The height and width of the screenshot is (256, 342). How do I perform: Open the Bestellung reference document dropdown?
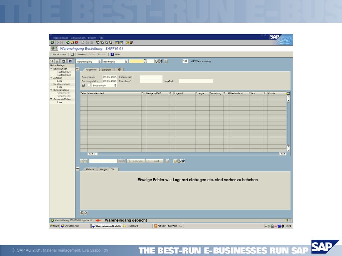(126, 62)
